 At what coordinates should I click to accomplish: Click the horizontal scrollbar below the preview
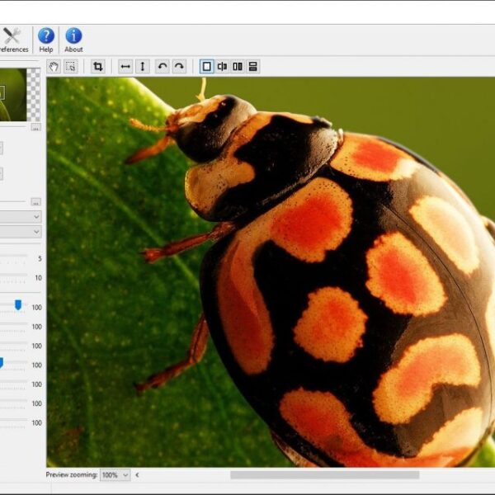pyautogui.click(x=324, y=475)
